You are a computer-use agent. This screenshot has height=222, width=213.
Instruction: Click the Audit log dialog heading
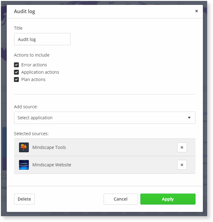pos(25,12)
